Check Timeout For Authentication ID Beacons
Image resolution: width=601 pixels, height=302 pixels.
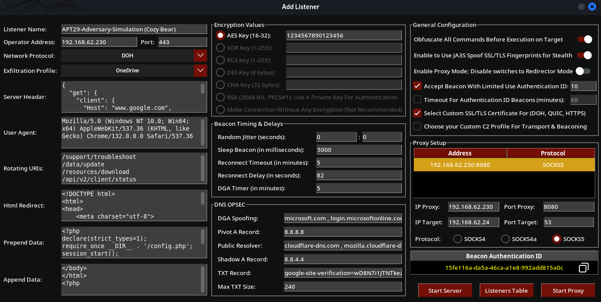[417, 99]
